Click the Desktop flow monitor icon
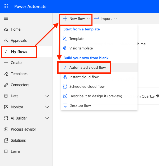Viewport: 159px width, 166px height. (65, 105)
